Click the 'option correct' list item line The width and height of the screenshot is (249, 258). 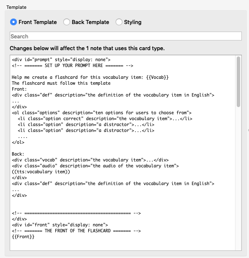tap(105, 118)
